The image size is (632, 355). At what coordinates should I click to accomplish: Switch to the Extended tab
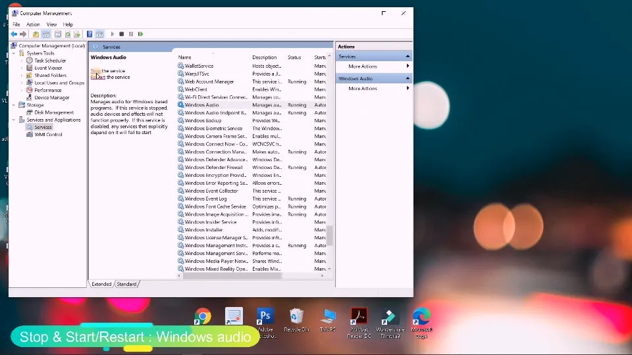[101, 284]
